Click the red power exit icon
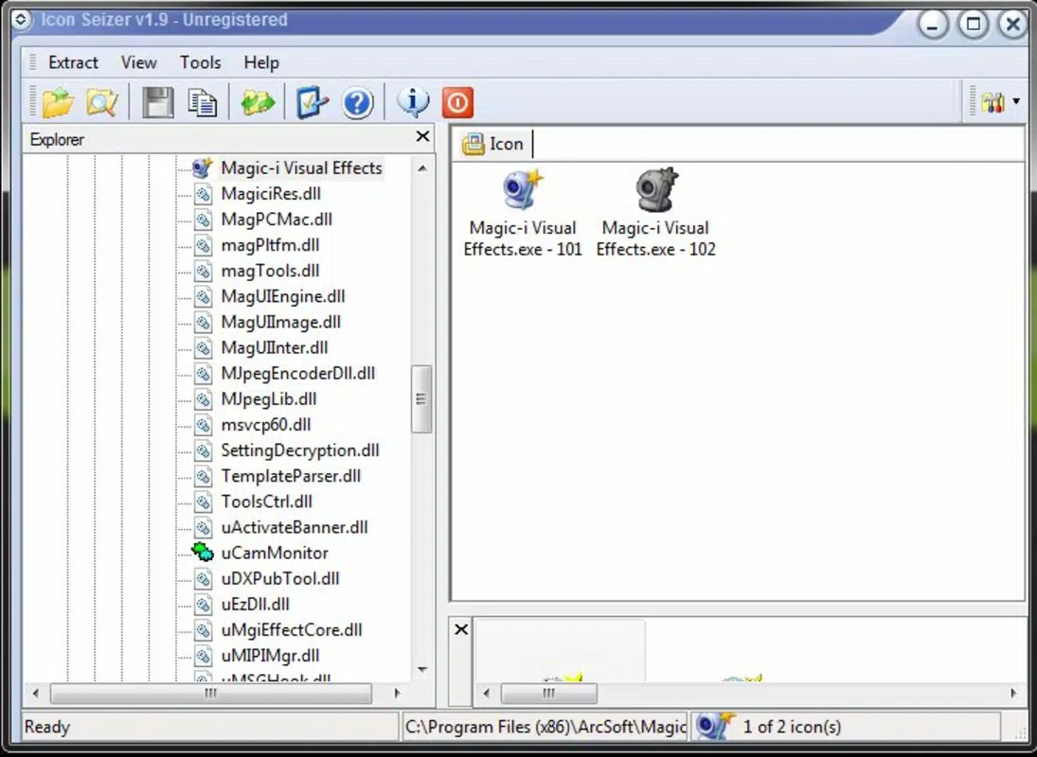Image resolution: width=1037 pixels, height=757 pixels. pos(457,102)
